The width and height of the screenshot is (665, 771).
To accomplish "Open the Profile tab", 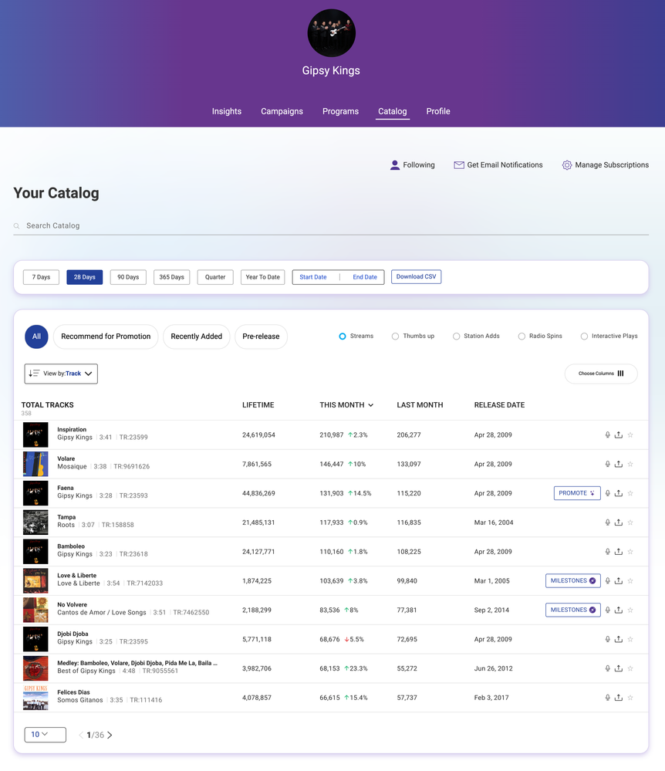I will tap(438, 112).
